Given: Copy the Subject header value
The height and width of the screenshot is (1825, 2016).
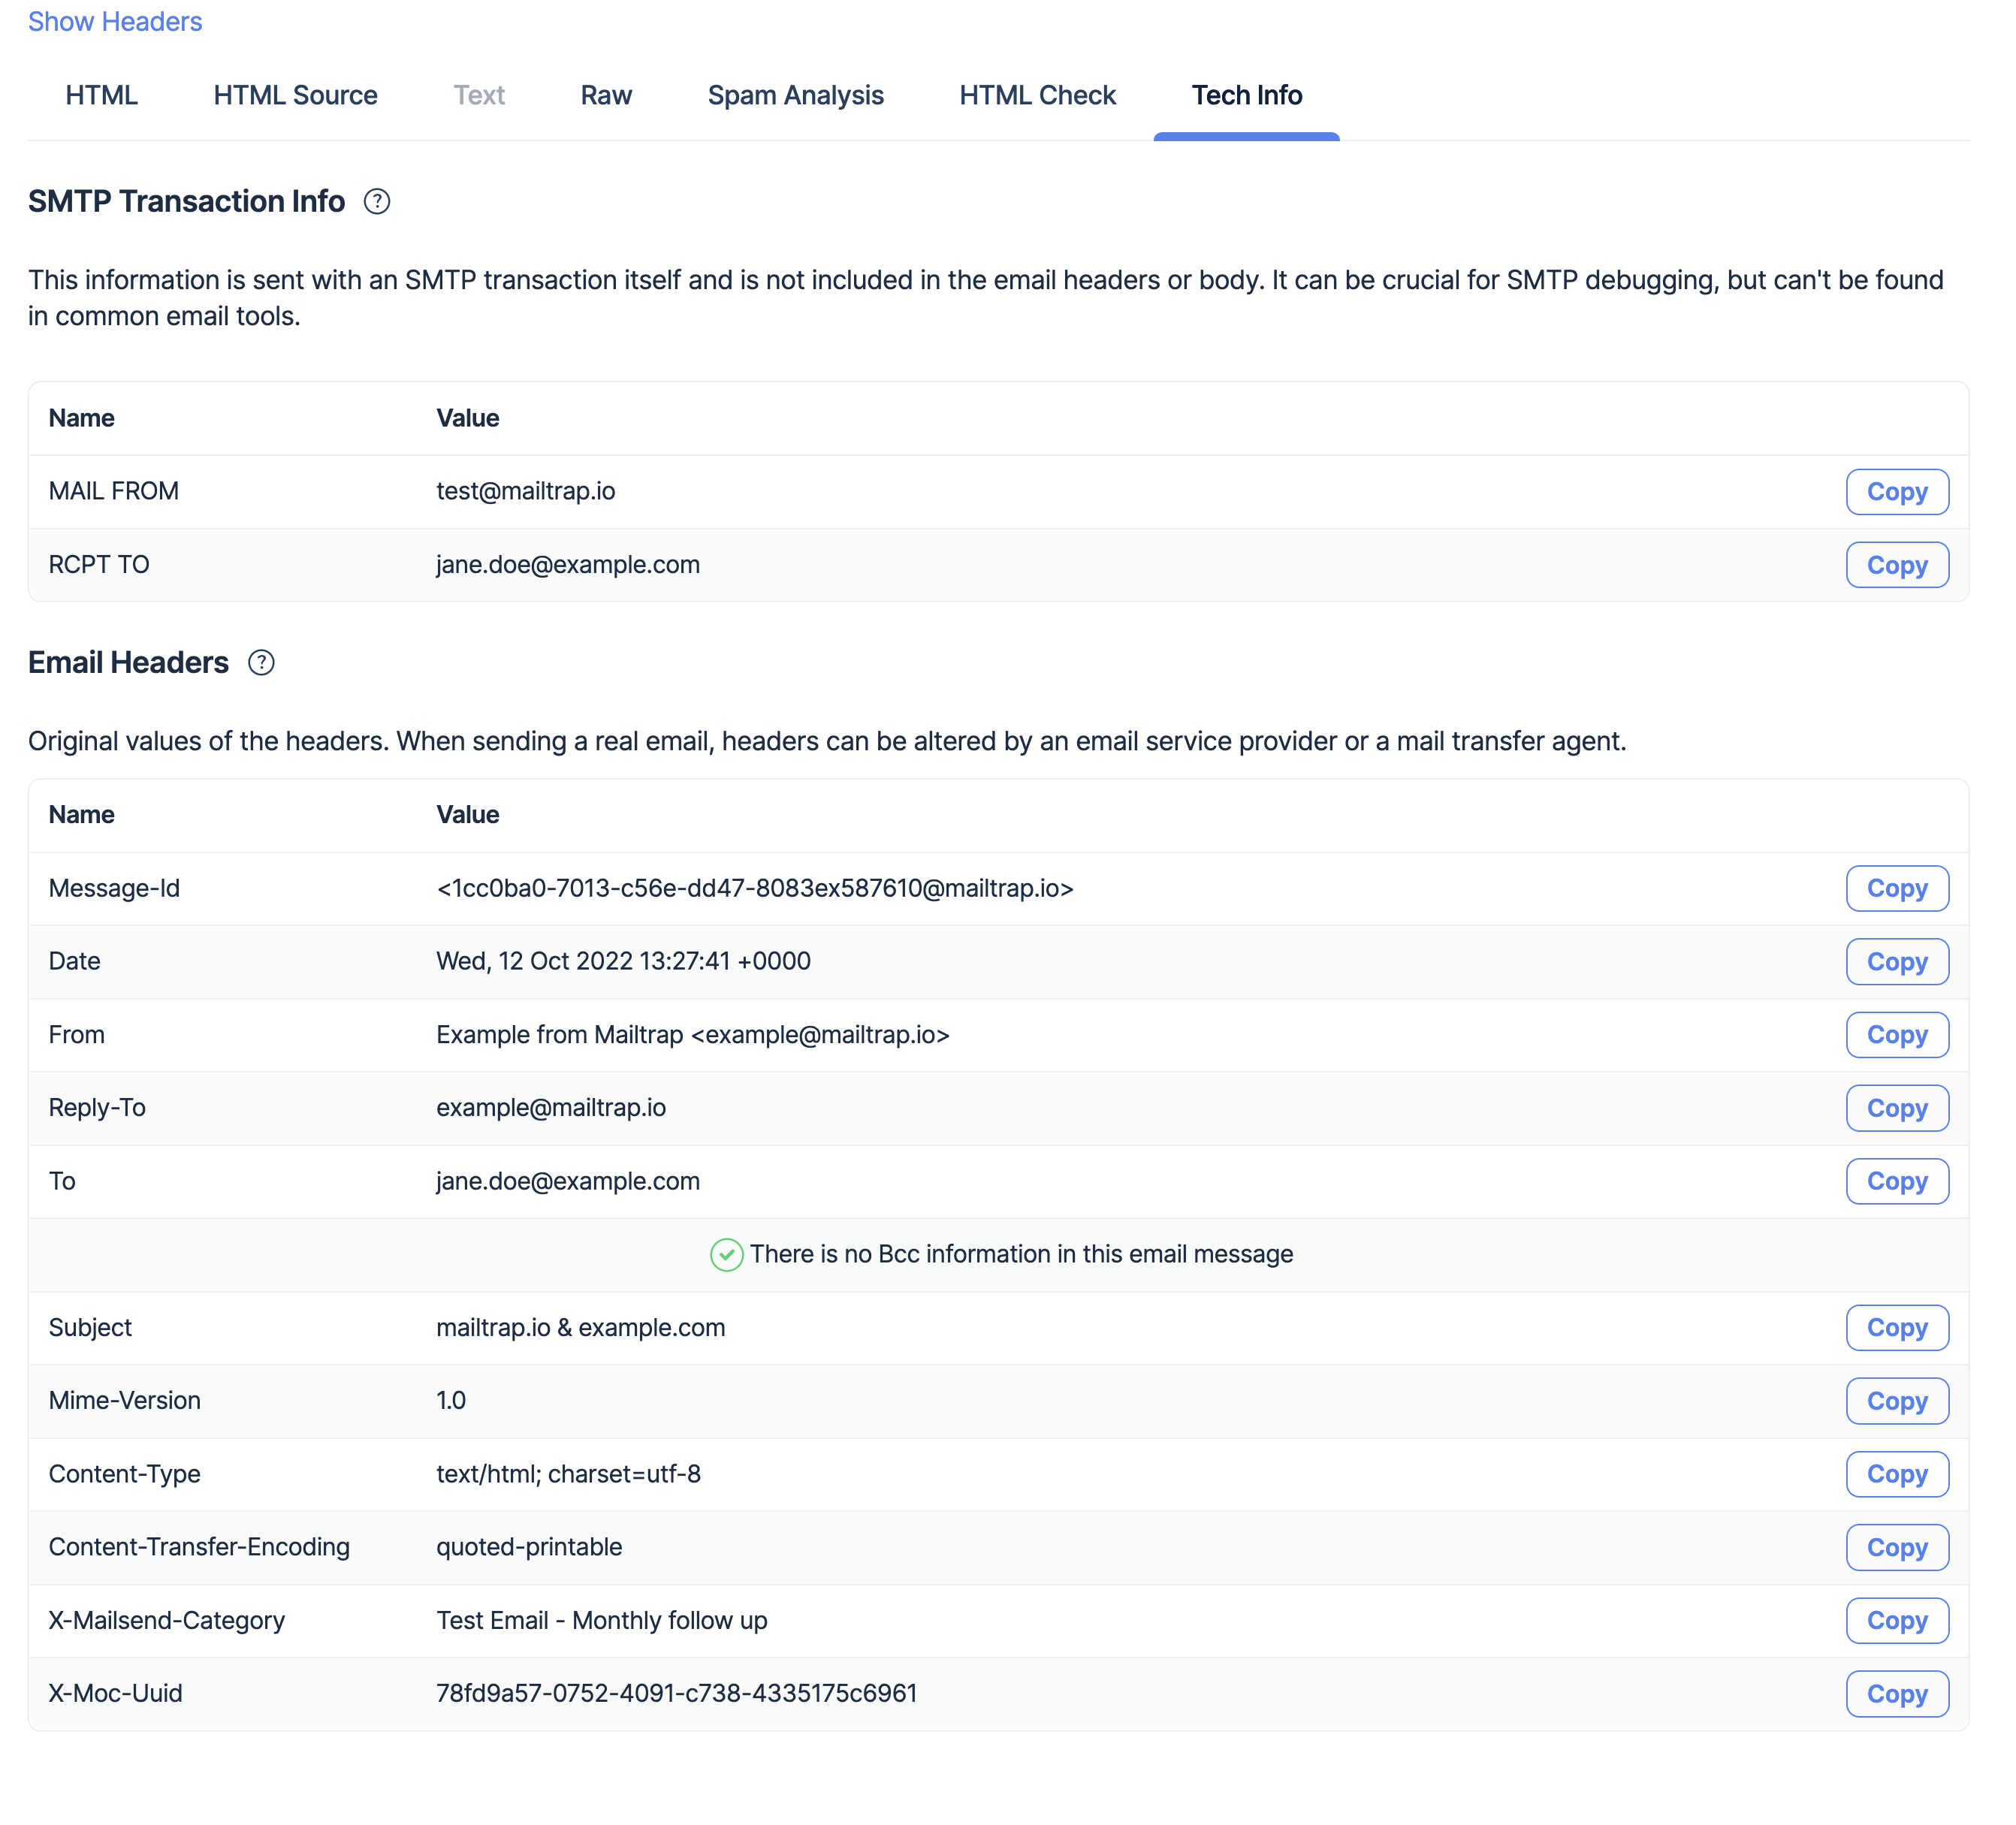Looking at the screenshot, I should click(x=1896, y=1327).
